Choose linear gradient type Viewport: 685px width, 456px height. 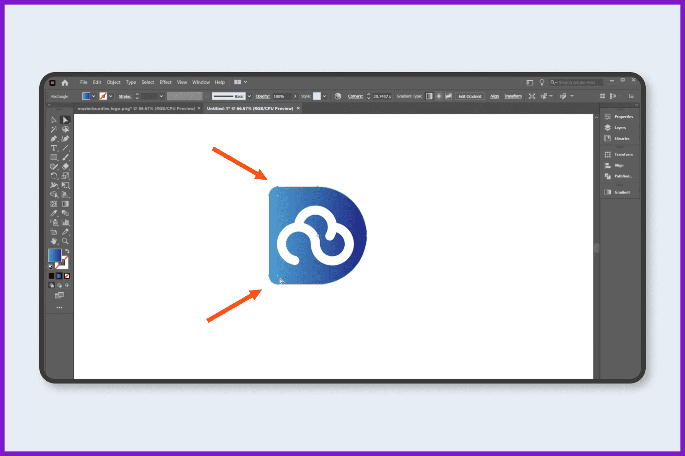click(x=429, y=96)
